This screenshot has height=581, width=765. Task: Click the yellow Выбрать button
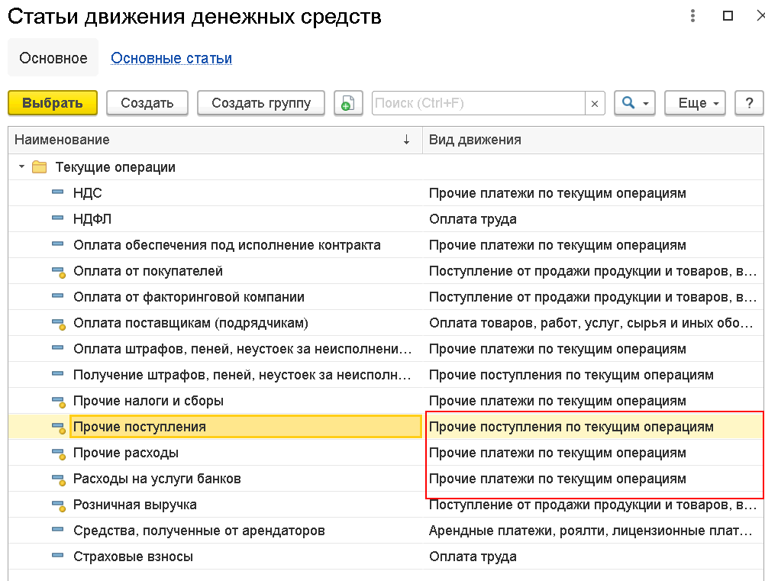coord(53,103)
